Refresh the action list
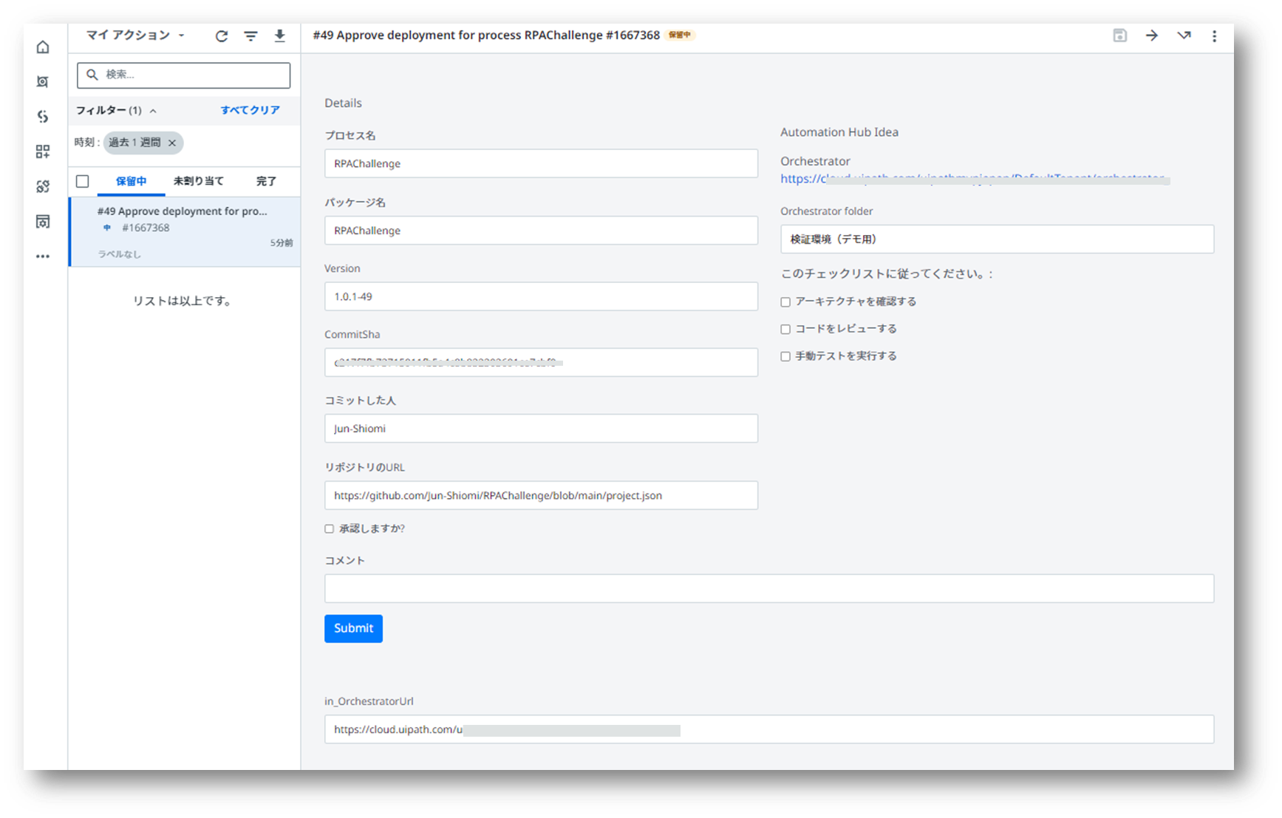 [222, 35]
